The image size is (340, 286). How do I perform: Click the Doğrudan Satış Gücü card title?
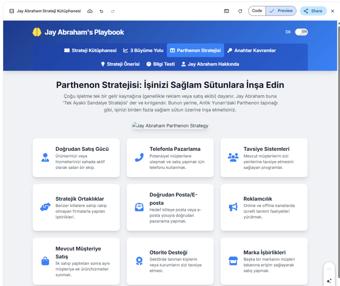(x=82, y=149)
